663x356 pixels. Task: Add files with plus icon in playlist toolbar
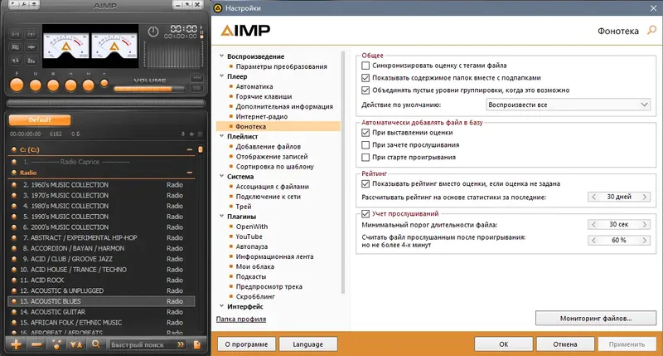[x=16, y=344]
